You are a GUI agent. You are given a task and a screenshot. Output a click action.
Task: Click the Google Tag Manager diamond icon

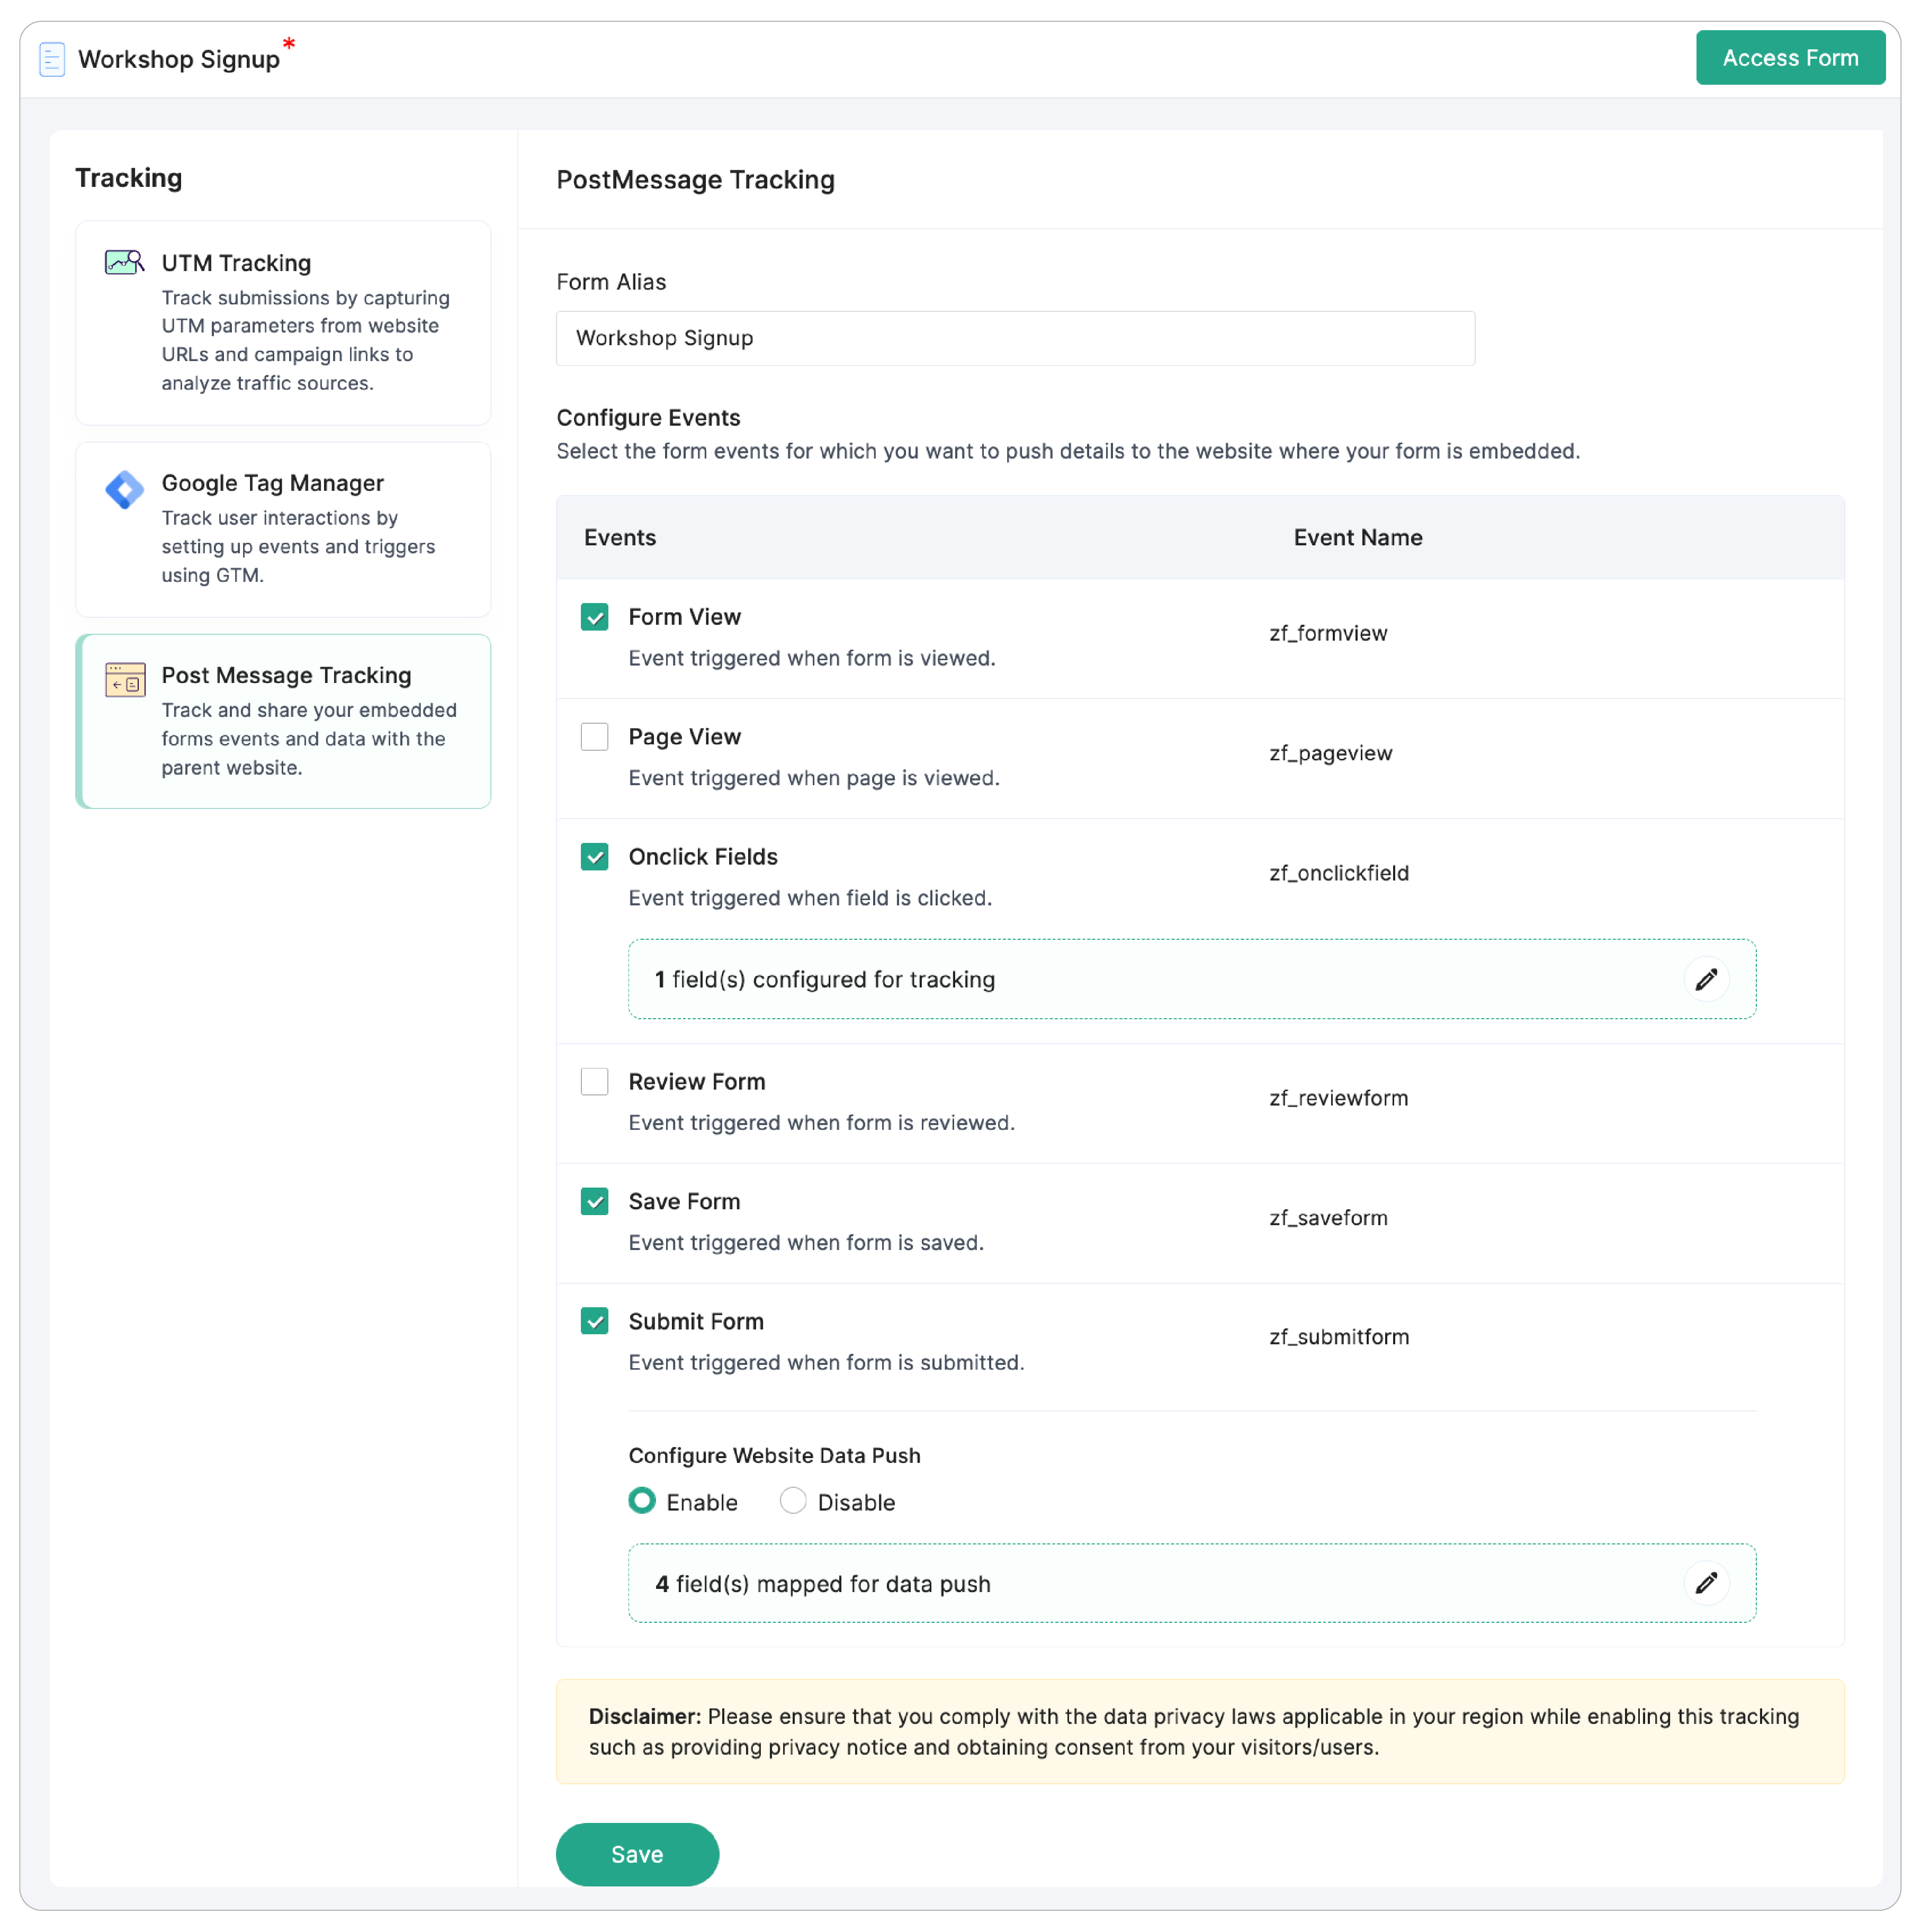coord(125,490)
